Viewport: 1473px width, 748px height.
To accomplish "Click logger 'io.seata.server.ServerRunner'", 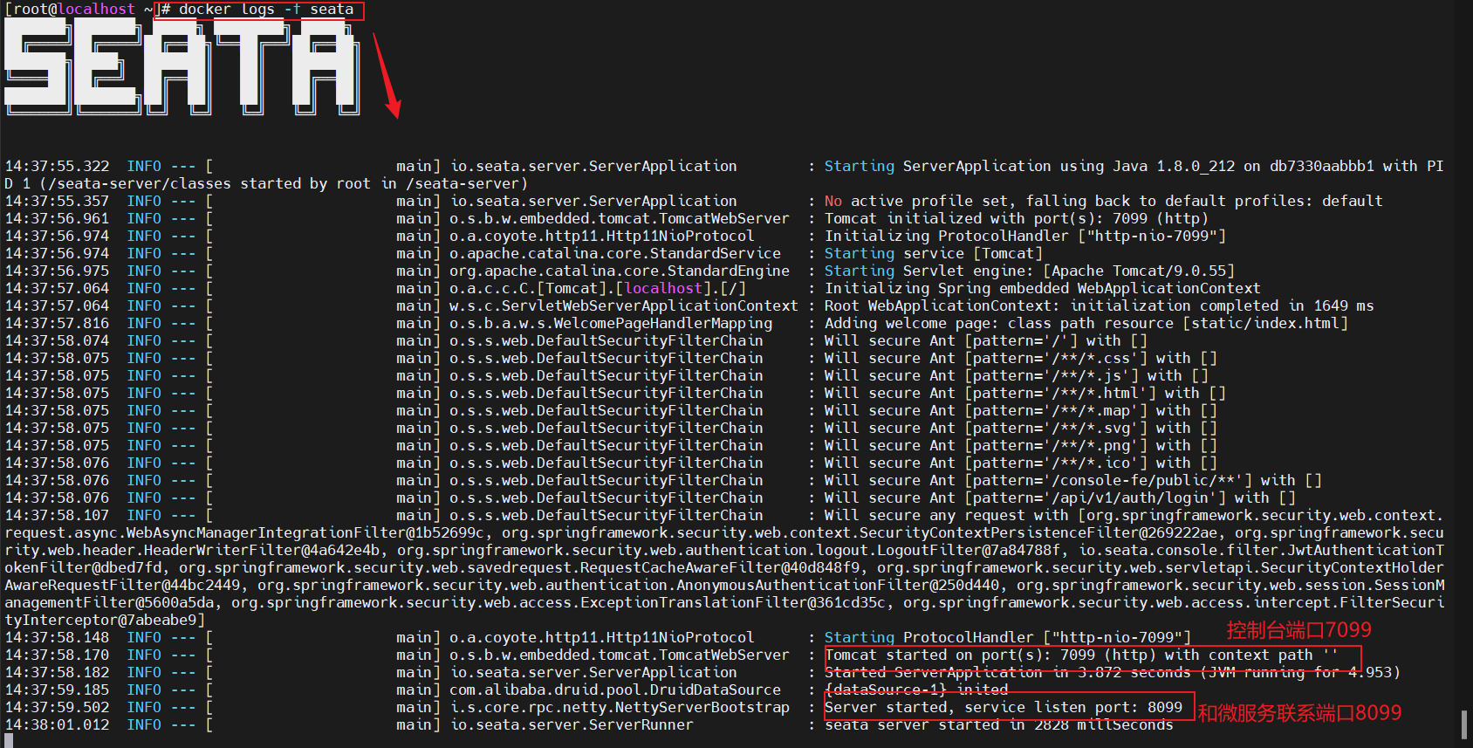I will [x=572, y=724].
